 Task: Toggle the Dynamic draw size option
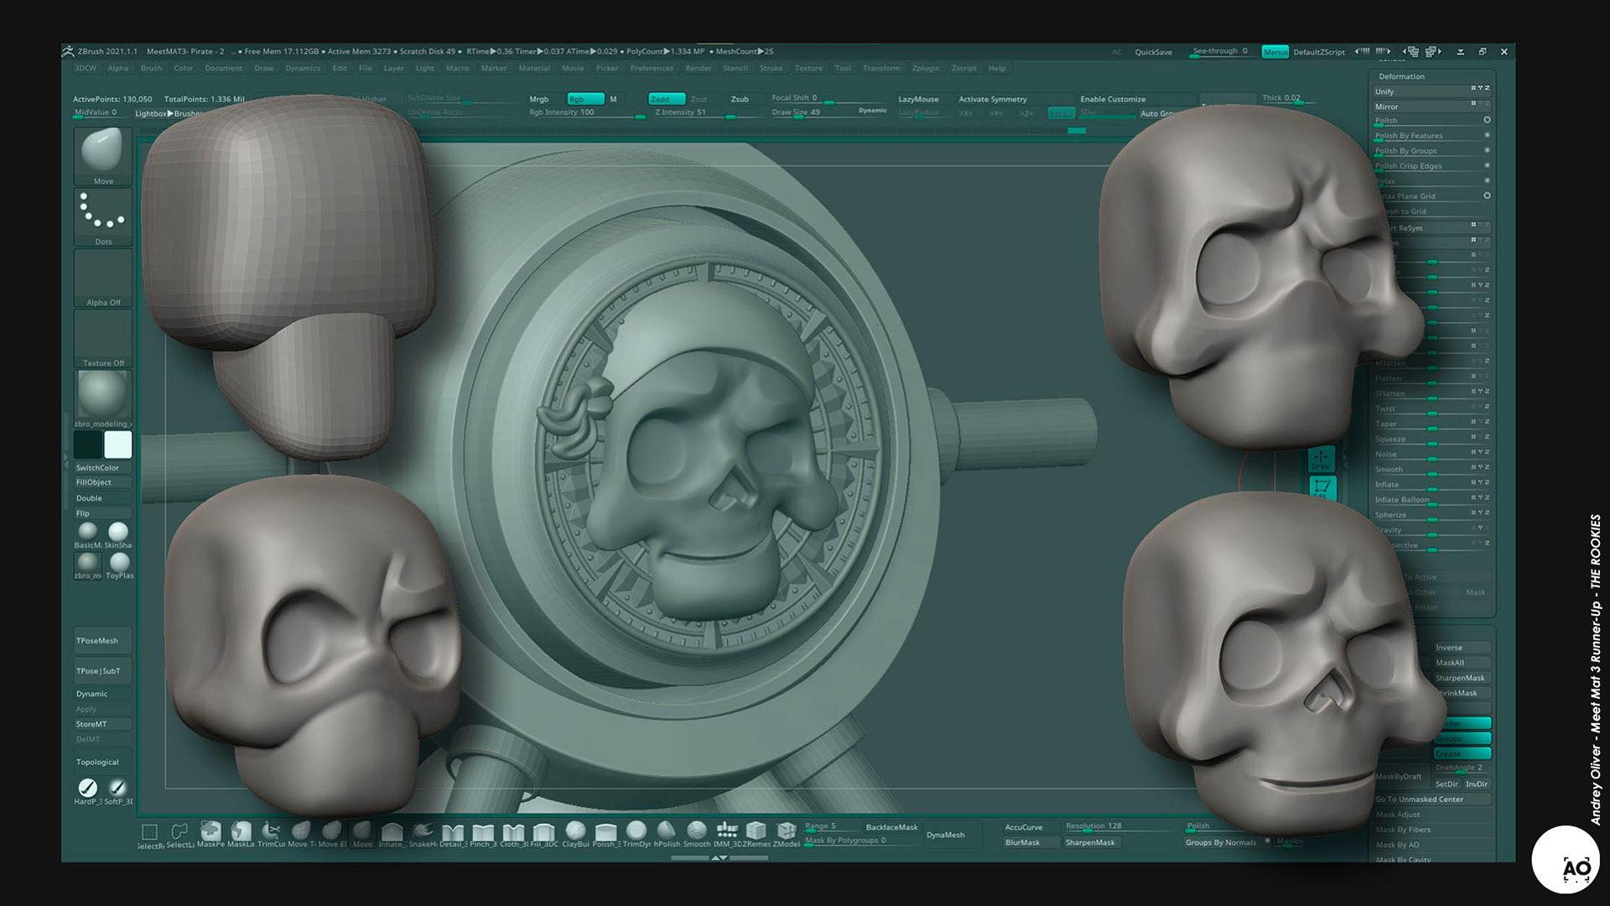click(873, 111)
